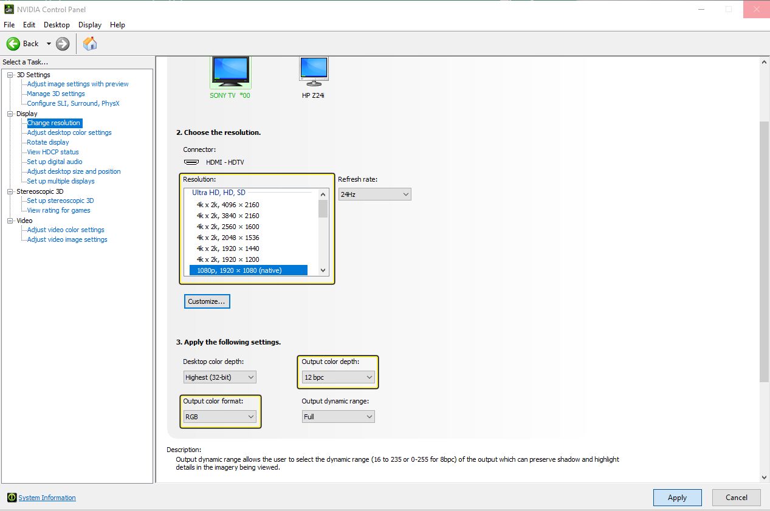Open Manage 3D settings
This screenshot has height=511, width=770.
56,94
